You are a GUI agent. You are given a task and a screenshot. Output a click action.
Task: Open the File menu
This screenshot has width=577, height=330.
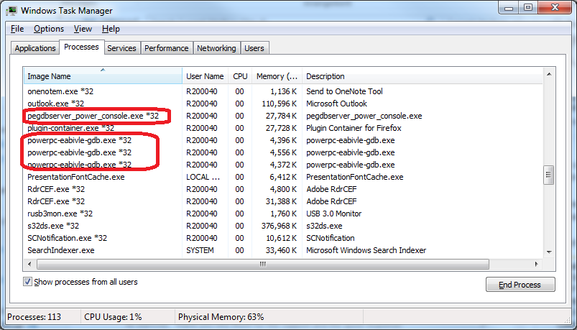17,29
